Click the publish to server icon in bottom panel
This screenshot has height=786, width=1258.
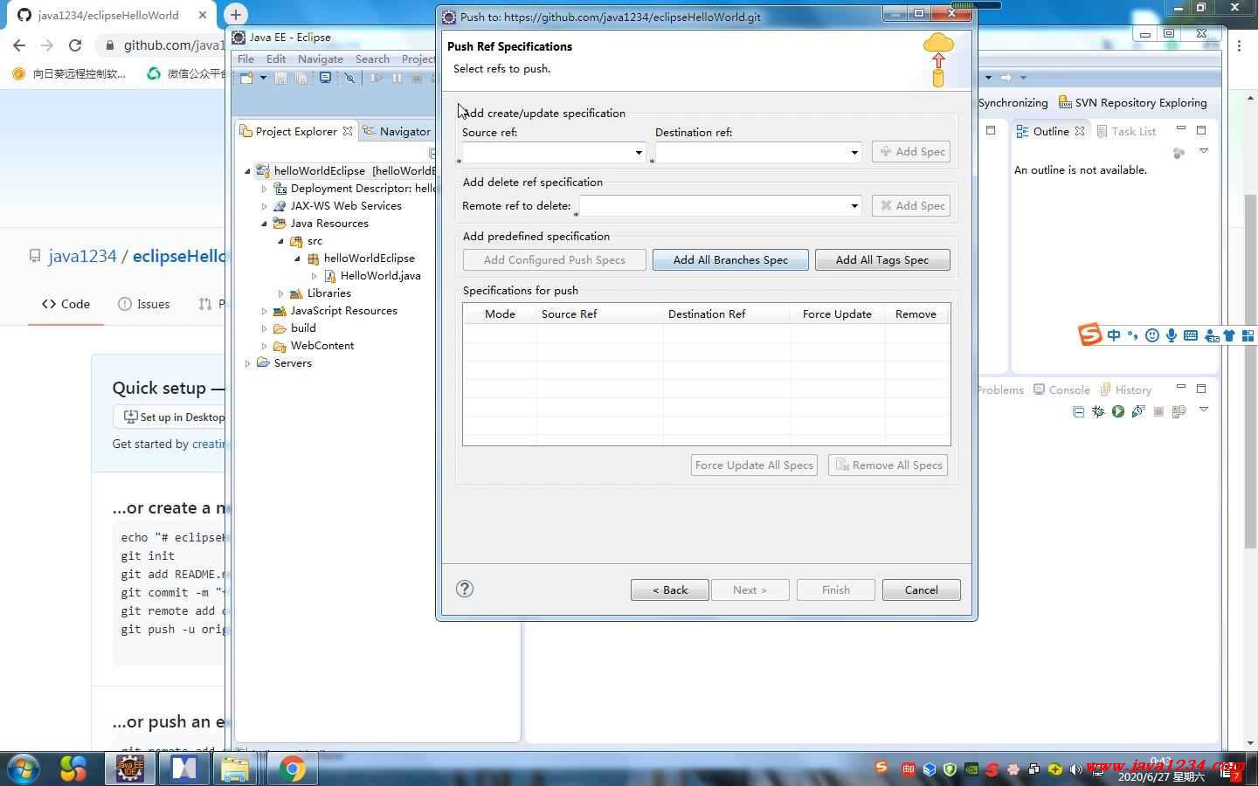click(1179, 411)
